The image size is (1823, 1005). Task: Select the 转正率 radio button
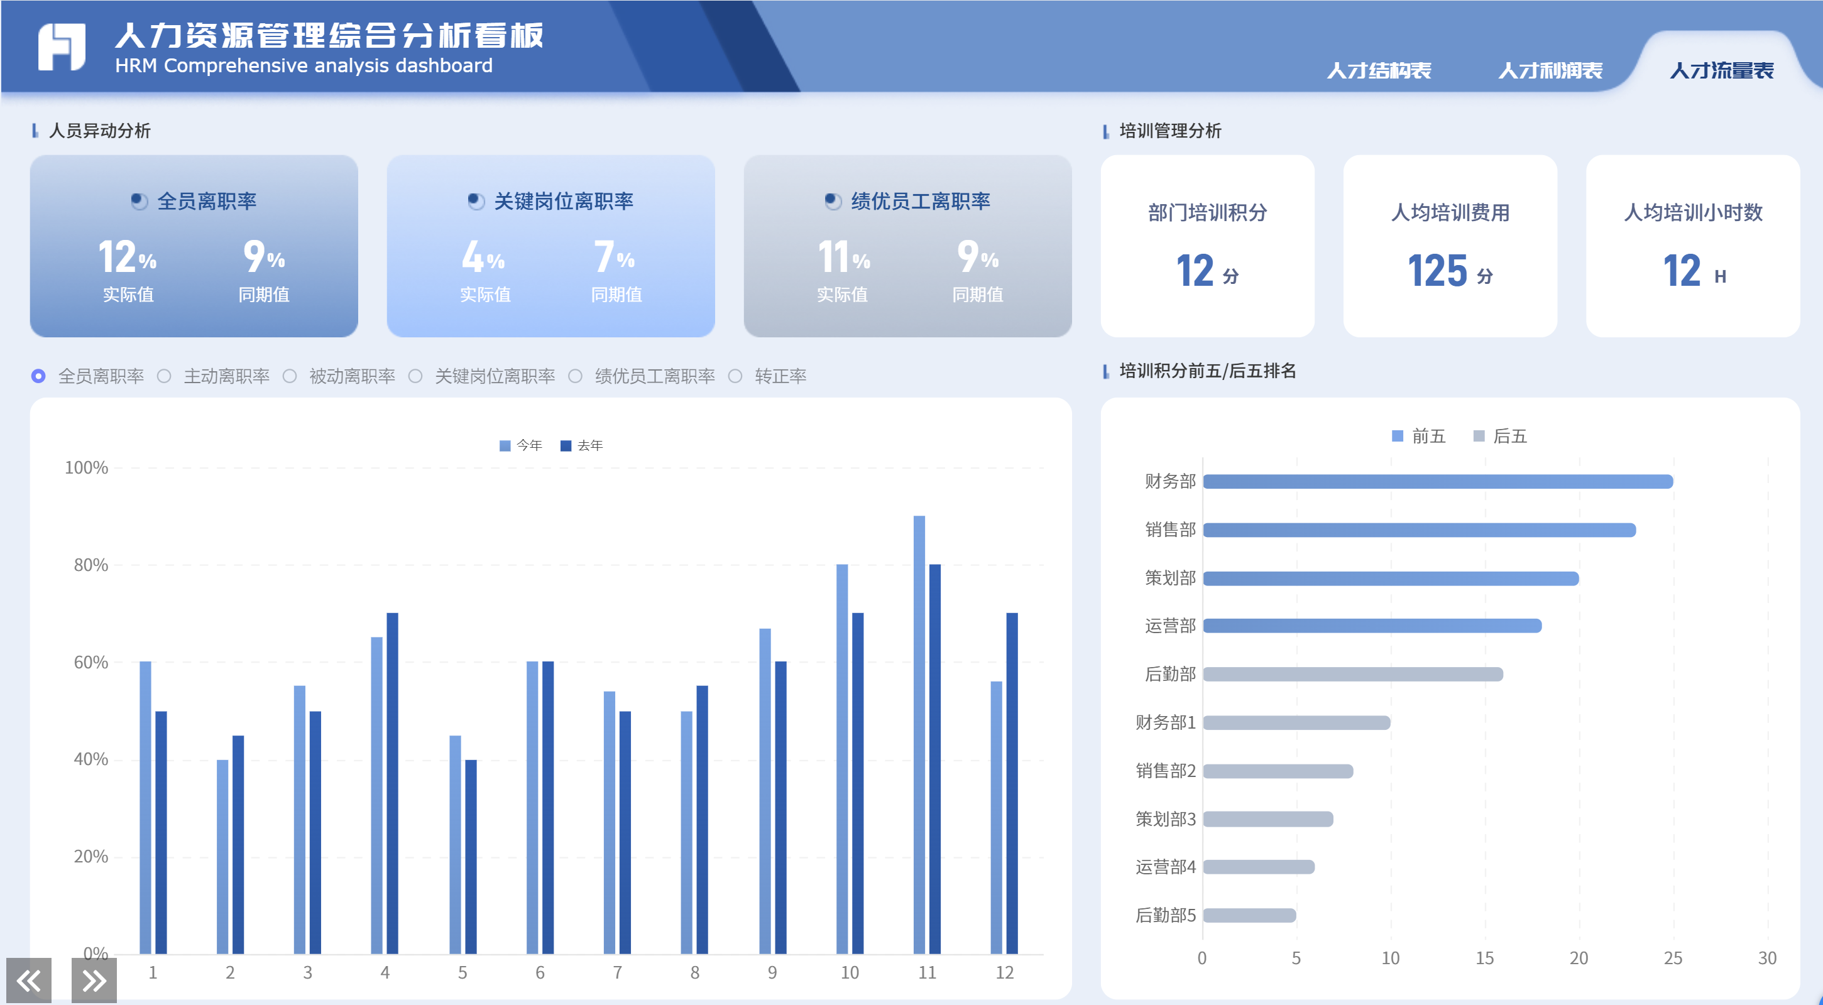point(735,376)
